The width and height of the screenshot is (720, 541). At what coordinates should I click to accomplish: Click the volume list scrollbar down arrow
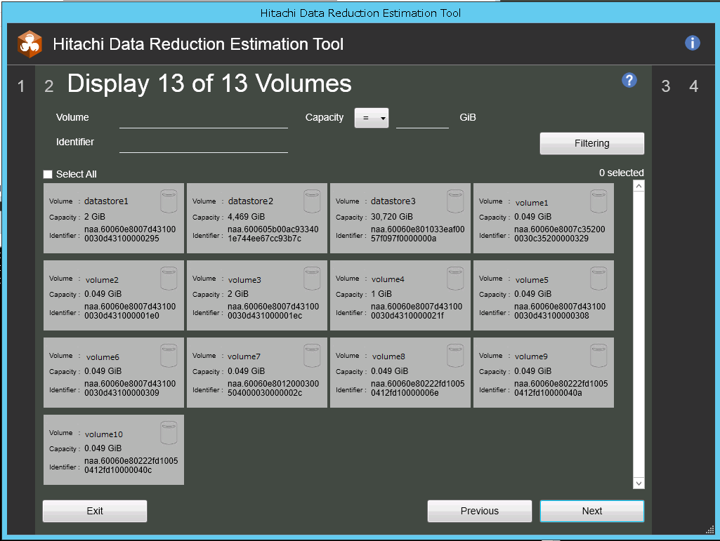[639, 483]
